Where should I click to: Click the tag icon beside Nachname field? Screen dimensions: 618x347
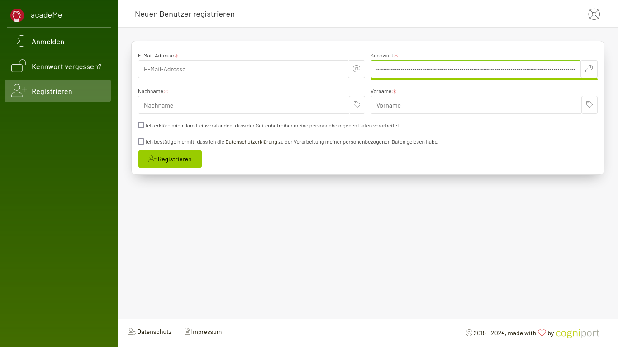(x=357, y=105)
